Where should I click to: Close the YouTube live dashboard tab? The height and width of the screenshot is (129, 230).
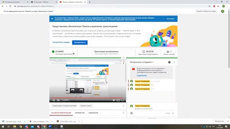pyautogui.click(x=85, y=2)
